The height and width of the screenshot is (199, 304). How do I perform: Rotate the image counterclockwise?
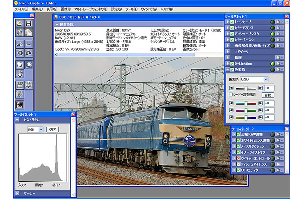coord(20,53)
